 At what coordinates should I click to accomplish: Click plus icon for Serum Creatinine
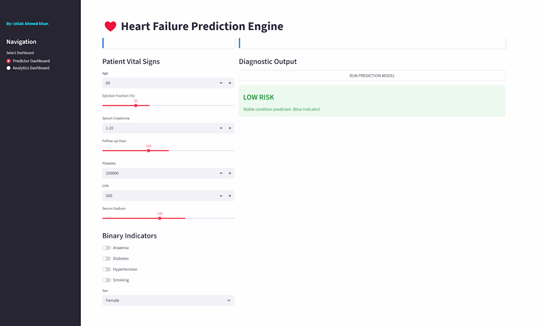coord(230,128)
